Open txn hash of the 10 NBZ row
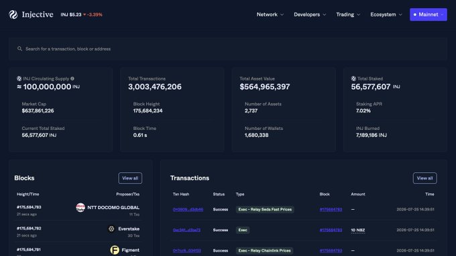The height and width of the screenshot is (256, 456). click(186, 230)
